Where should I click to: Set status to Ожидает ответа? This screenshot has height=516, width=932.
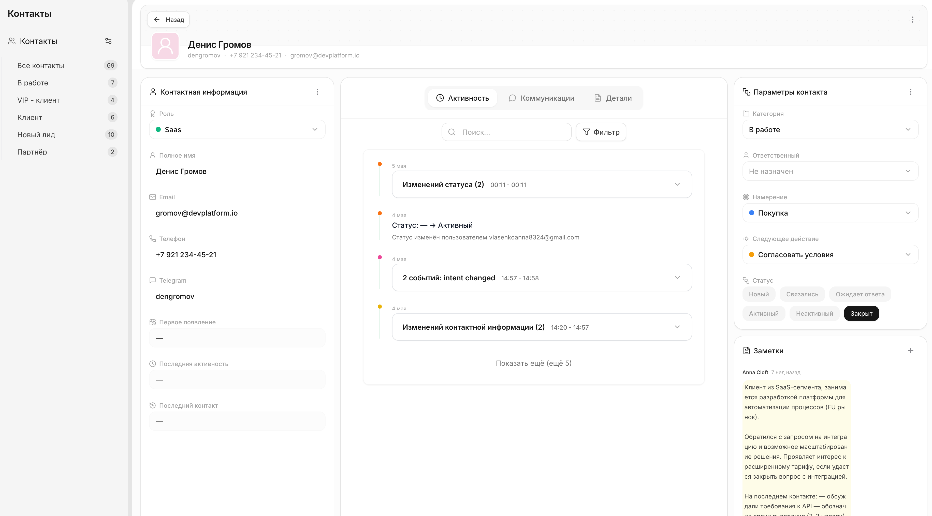click(860, 294)
